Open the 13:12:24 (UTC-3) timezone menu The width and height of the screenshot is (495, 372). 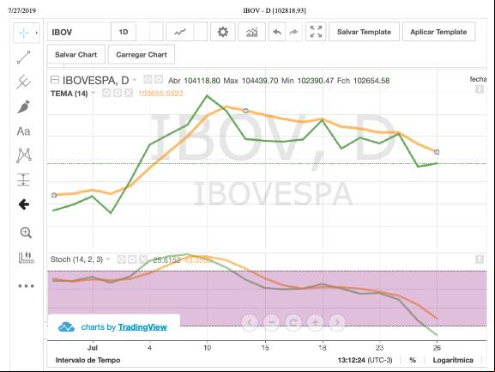point(365,360)
